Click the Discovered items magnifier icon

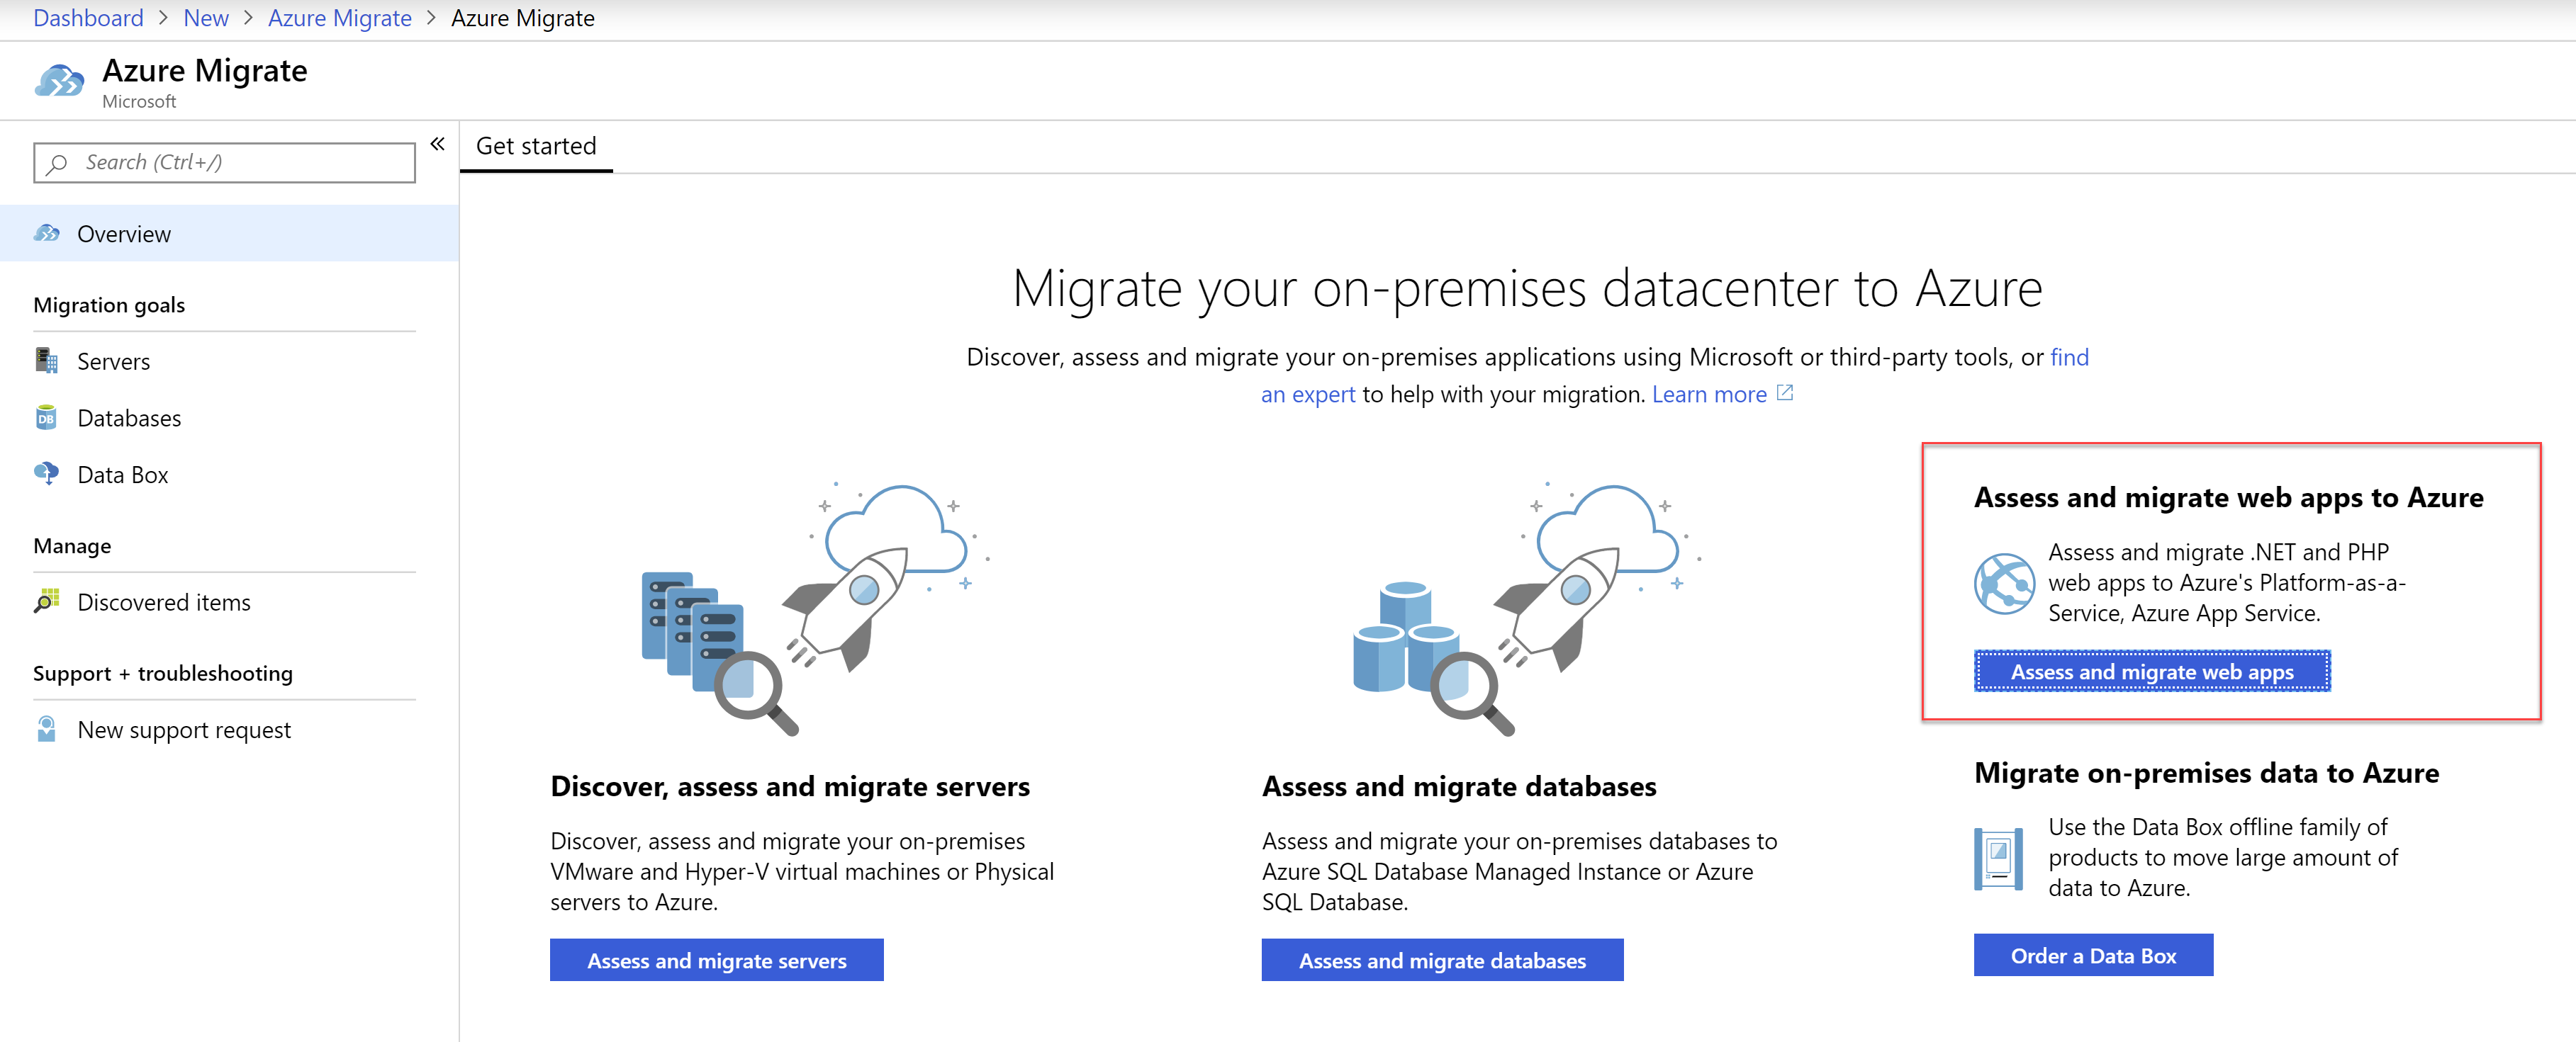click(46, 601)
